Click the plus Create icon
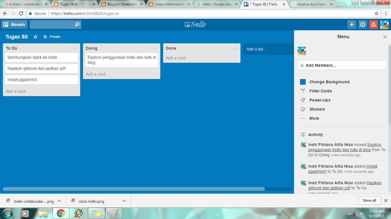The width and height of the screenshot is (391, 219). click(352, 25)
